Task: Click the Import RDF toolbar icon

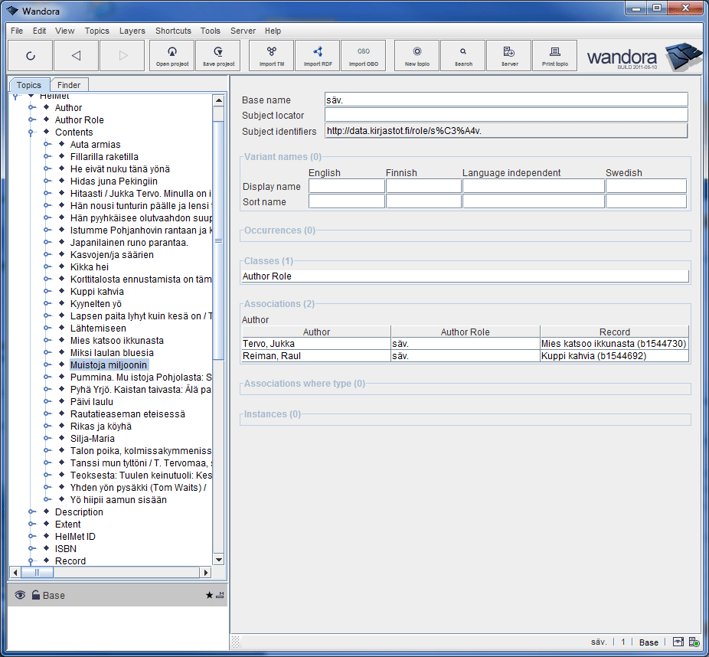Action: click(x=318, y=55)
